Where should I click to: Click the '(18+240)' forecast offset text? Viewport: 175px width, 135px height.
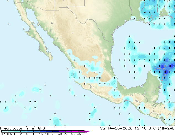click(166, 128)
